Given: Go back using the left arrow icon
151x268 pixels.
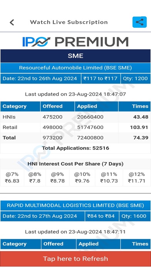Looking at the screenshot, I should click(12, 22).
